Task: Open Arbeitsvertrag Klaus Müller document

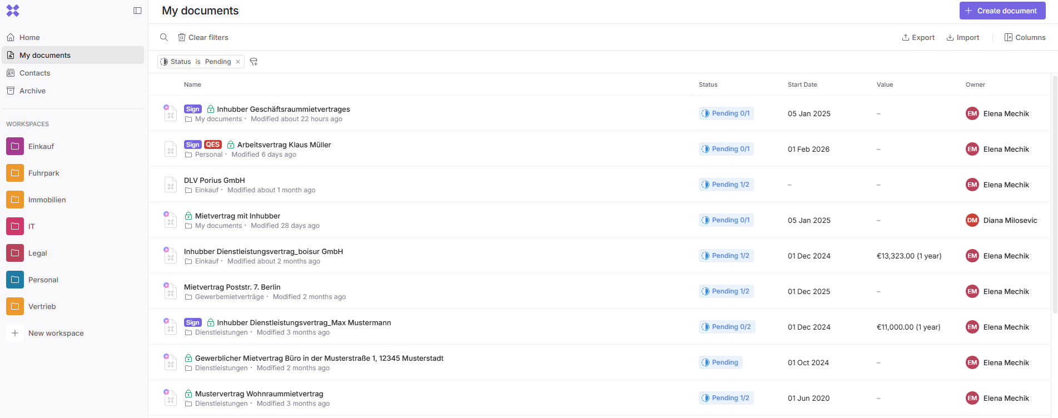Action: click(x=284, y=145)
